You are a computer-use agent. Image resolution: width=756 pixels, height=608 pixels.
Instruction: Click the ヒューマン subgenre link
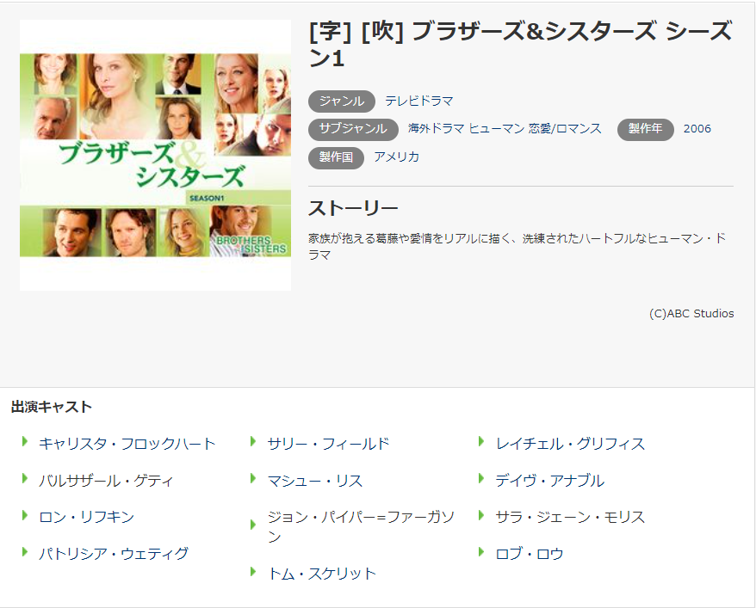coord(496,128)
